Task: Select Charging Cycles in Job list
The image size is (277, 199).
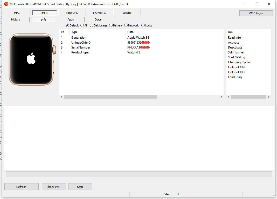Action: pos(239,62)
